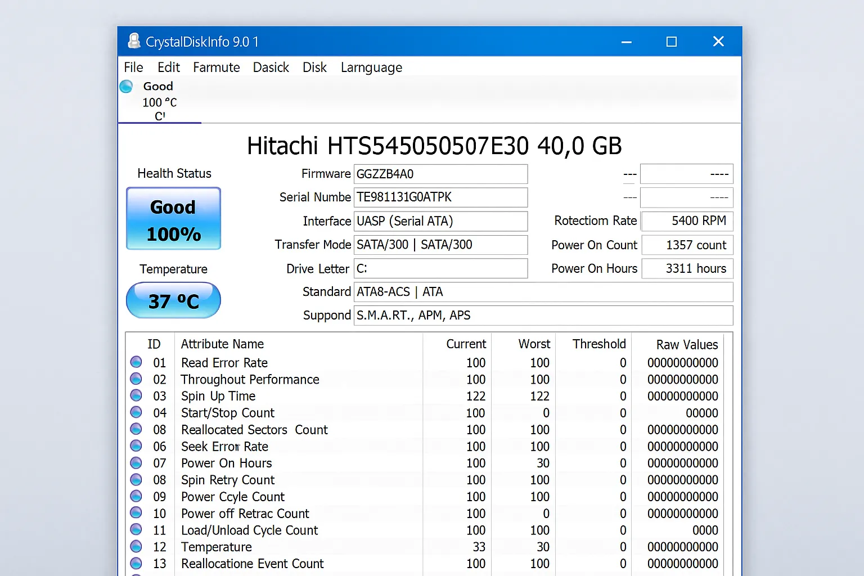864x576 pixels.
Task: Click the status orb for Spin Up Time
Action: point(136,395)
